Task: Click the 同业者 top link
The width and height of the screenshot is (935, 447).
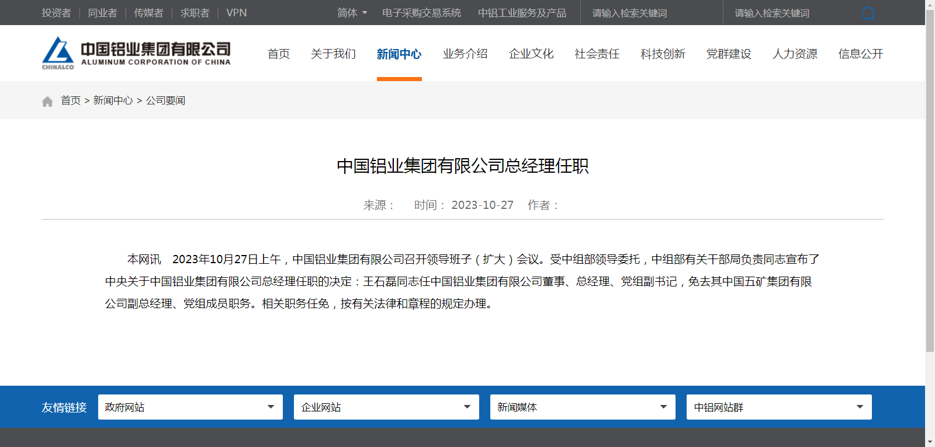Action: (x=102, y=13)
